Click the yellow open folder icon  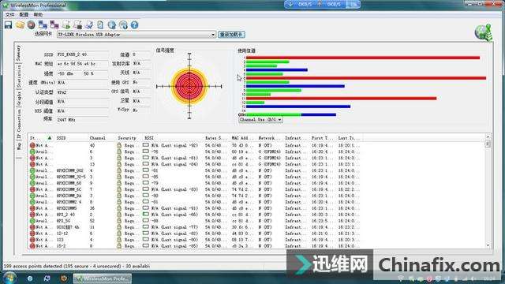20,24
